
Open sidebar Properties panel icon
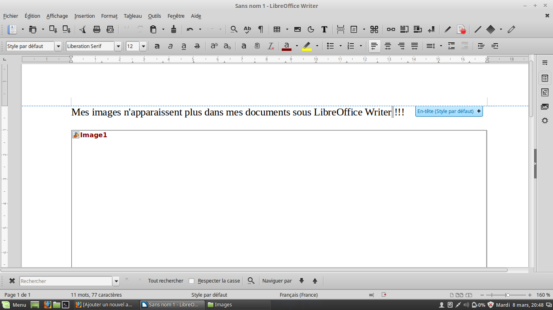pyautogui.click(x=544, y=78)
